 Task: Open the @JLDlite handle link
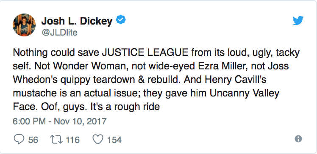(x=59, y=33)
